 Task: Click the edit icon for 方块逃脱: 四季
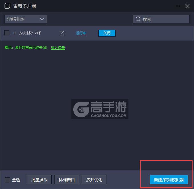point(62,33)
